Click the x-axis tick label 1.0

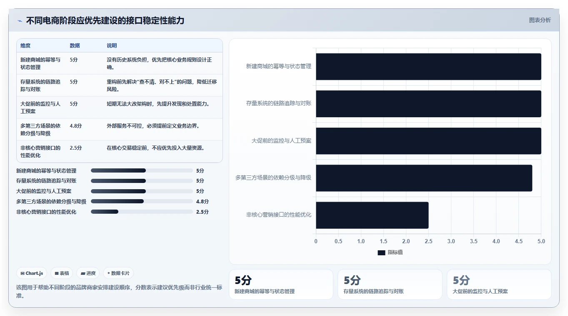(361, 241)
